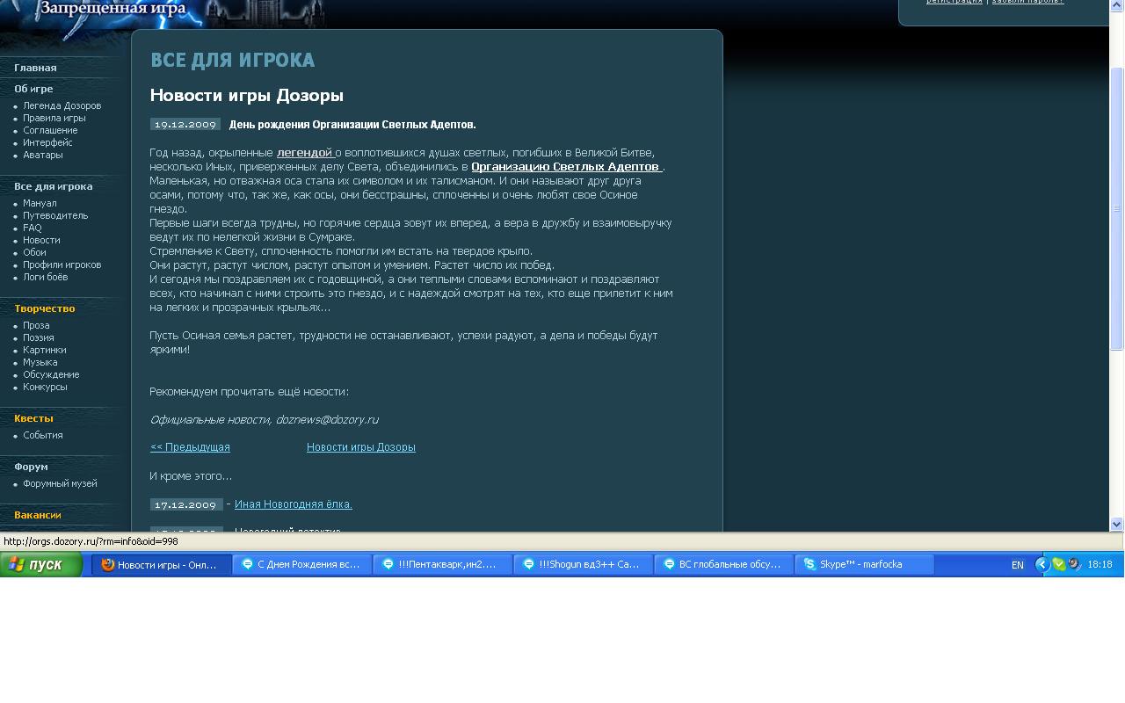This screenshot has height=703, width=1125.
Task: View Профили игроков in the sidebar
Action: click(62, 265)
